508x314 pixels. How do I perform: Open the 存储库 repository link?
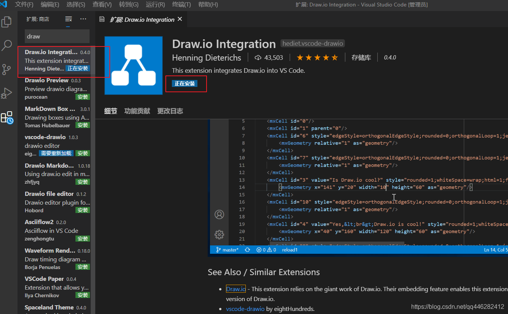361,58
